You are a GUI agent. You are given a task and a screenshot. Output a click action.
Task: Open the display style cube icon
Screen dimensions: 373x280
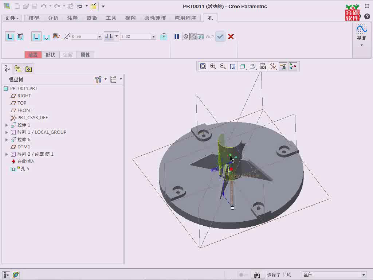tap(243, 66)
